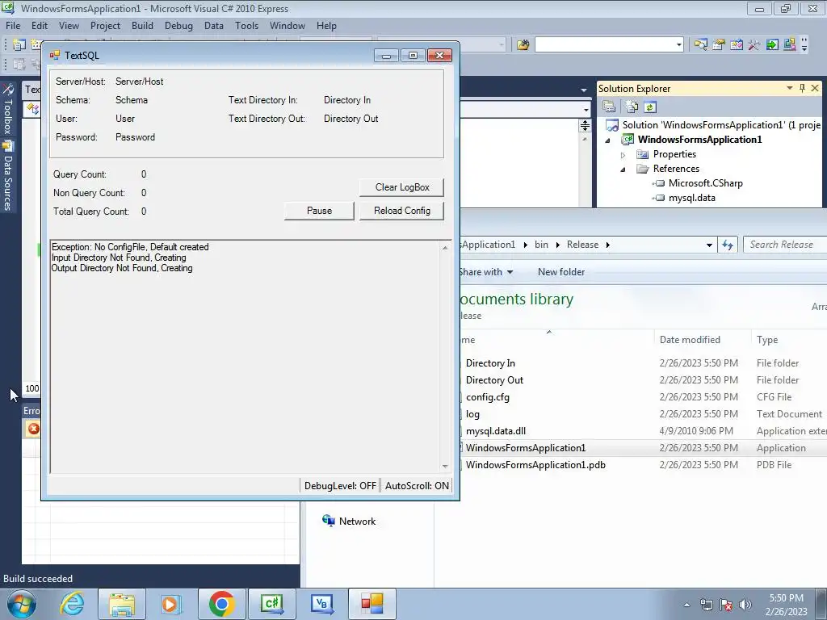Open Action Center flag in system tray
Image resolution: width=827 pixels, height=620 pixels.
point(726,605)
